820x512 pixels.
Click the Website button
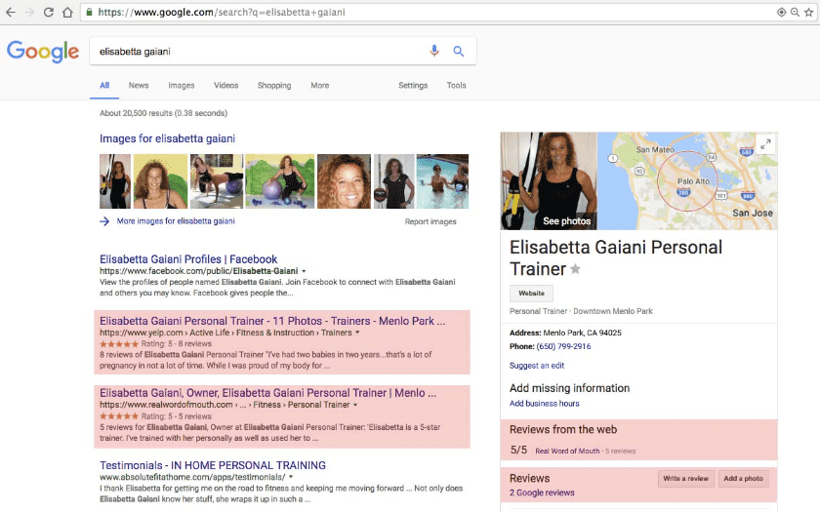531,294
